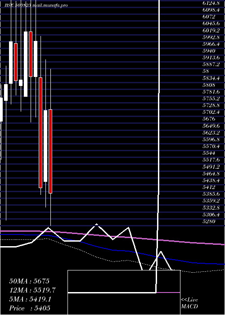Click the 5781.6 price axis label

coord(211,92)
